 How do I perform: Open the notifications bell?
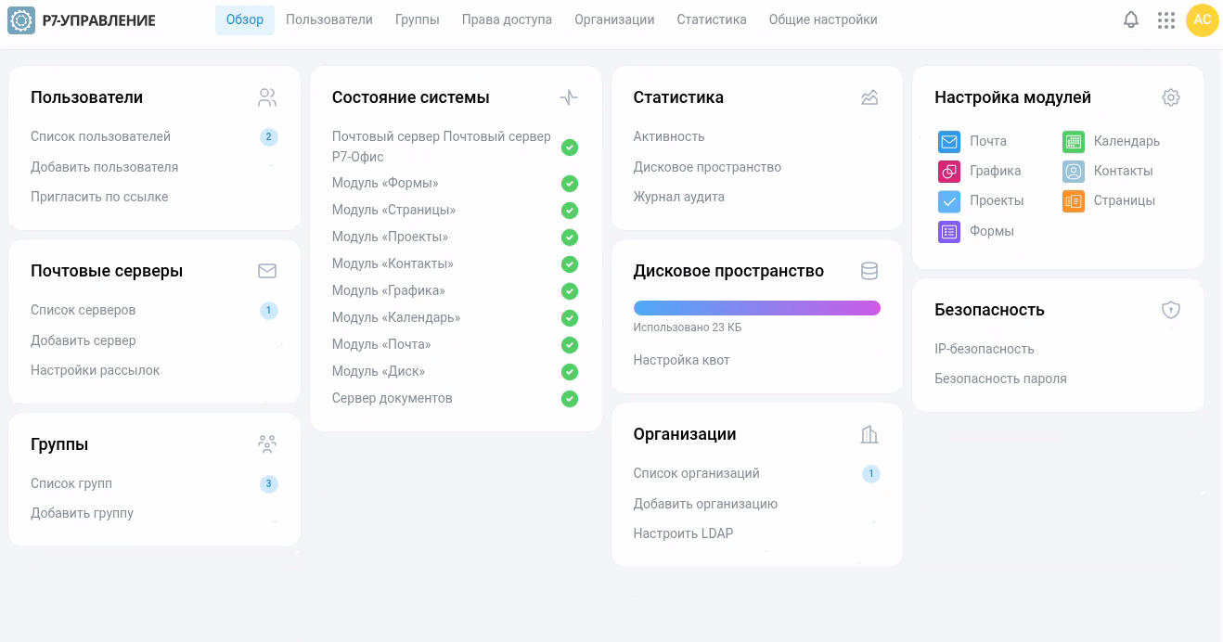point(1131,19)
